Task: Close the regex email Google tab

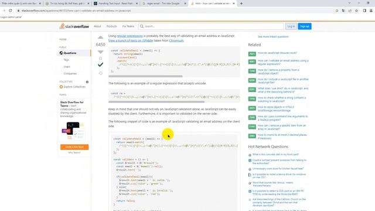Action: (x=185, y=4)
